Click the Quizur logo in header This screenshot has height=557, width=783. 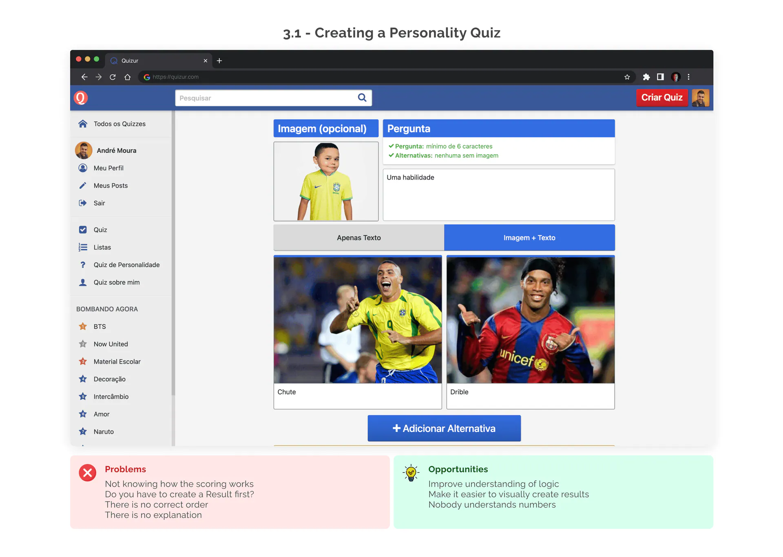(x=81, y=98)
